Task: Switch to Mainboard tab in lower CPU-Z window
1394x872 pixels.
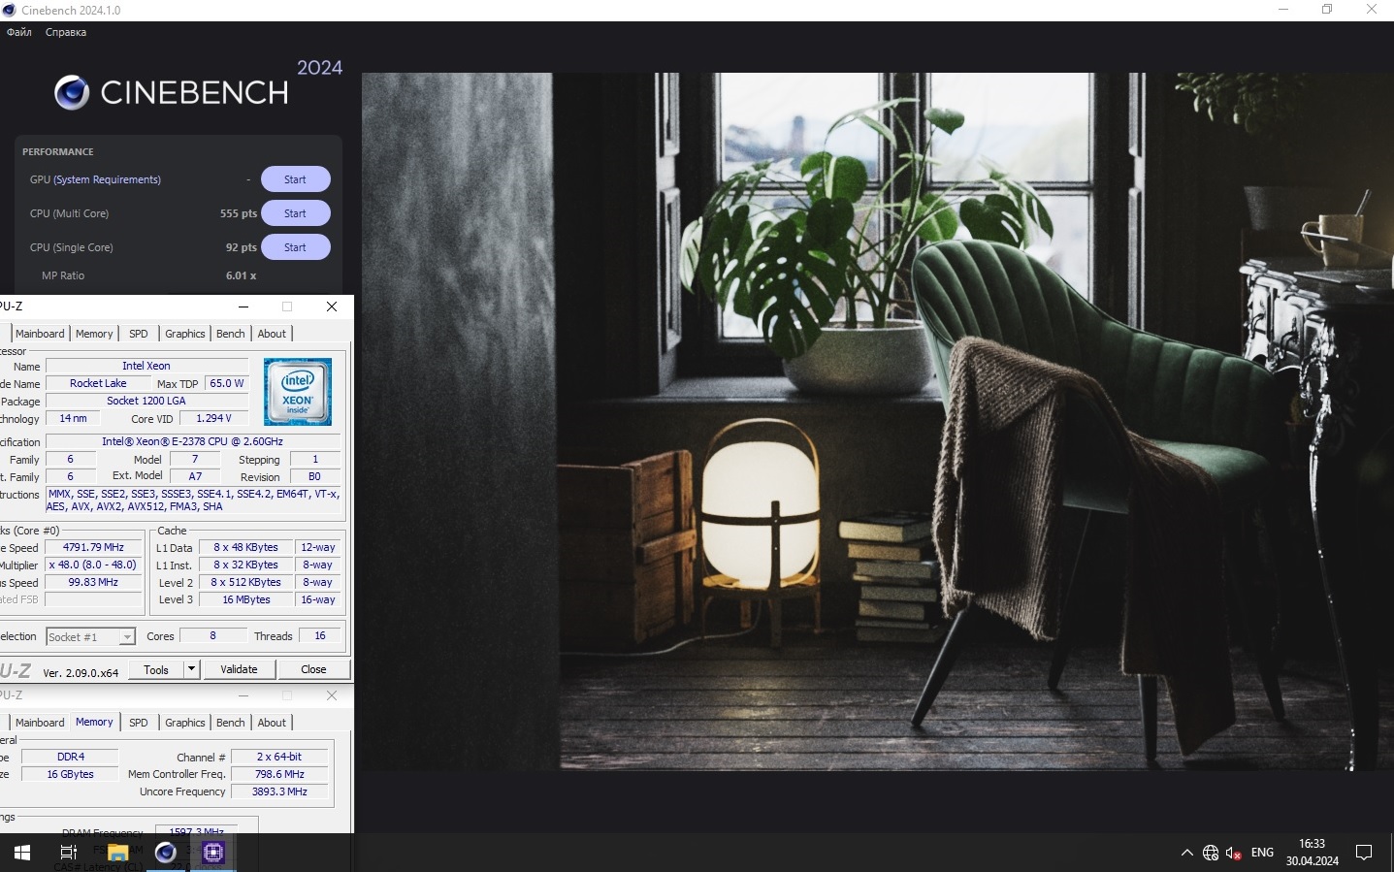Action: [x=40, y=723]
